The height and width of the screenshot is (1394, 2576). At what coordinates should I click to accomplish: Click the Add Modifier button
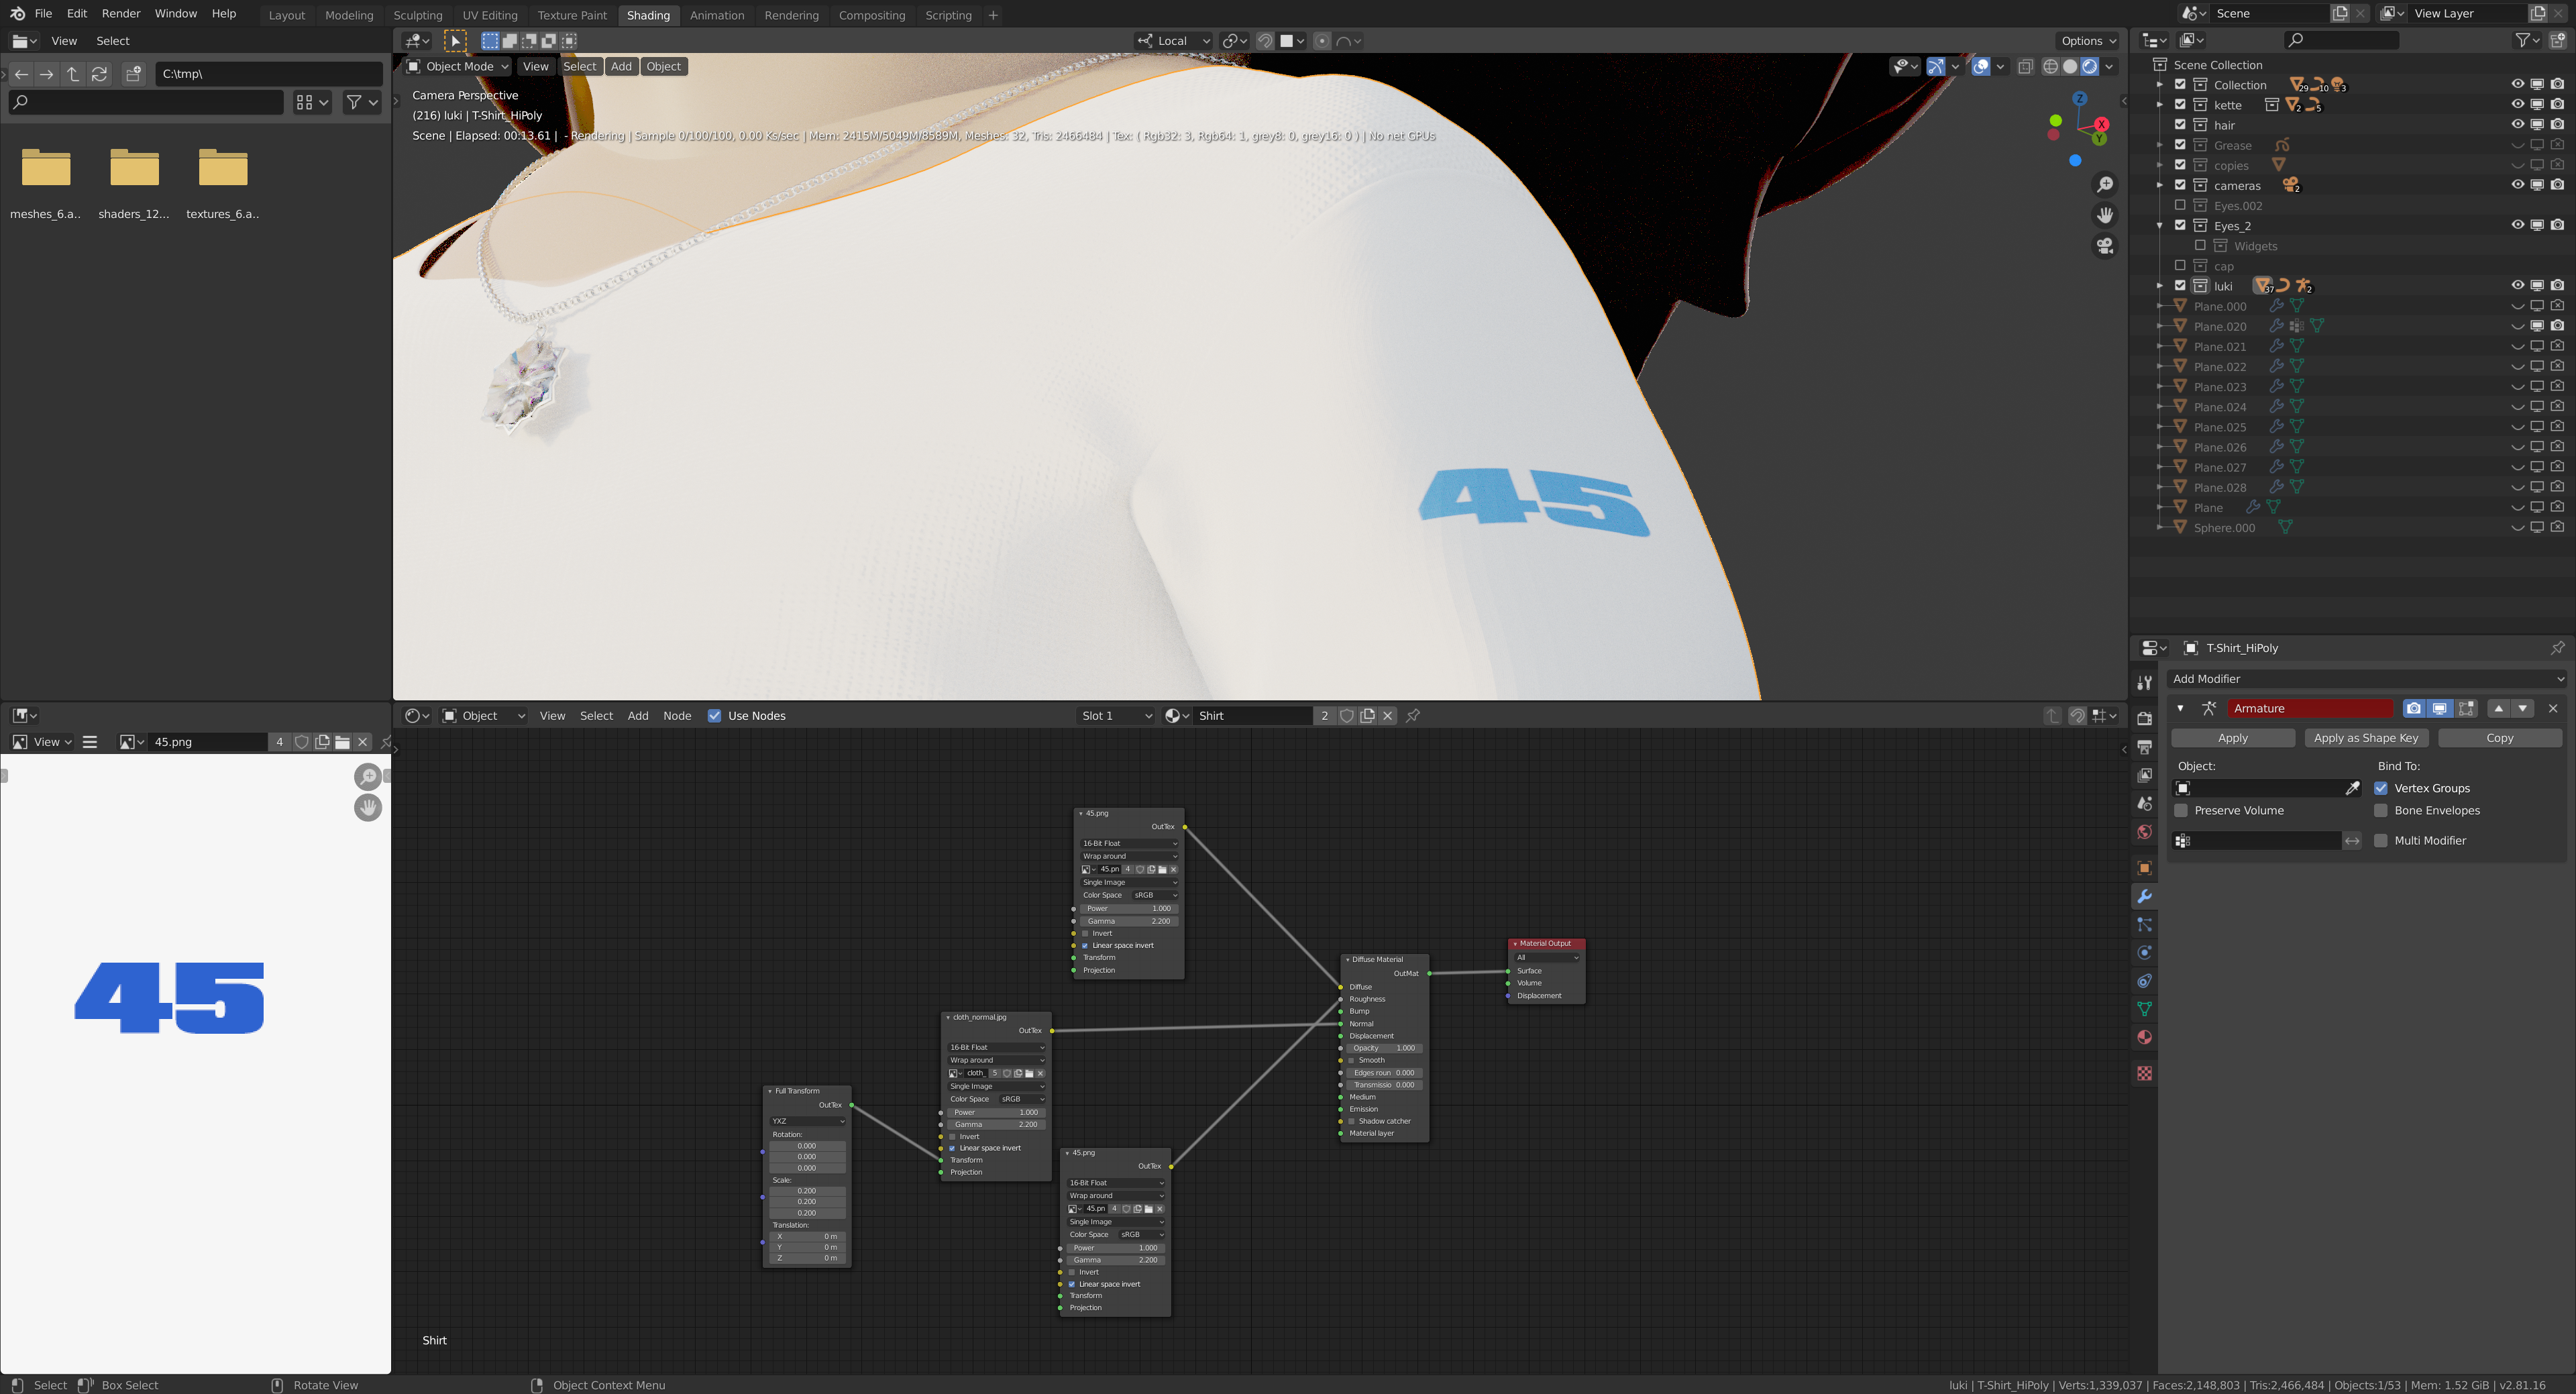(2365, 679)
